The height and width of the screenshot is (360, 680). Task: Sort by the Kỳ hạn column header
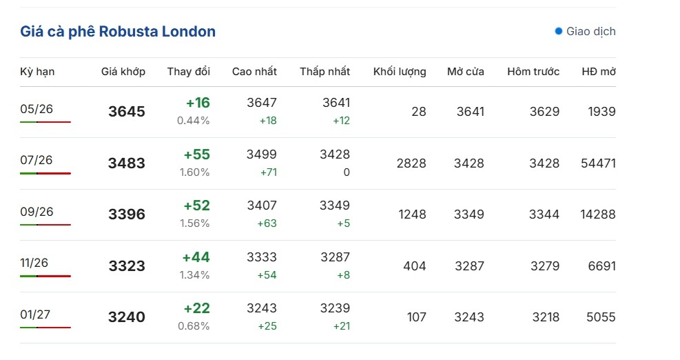click(37, 72)
